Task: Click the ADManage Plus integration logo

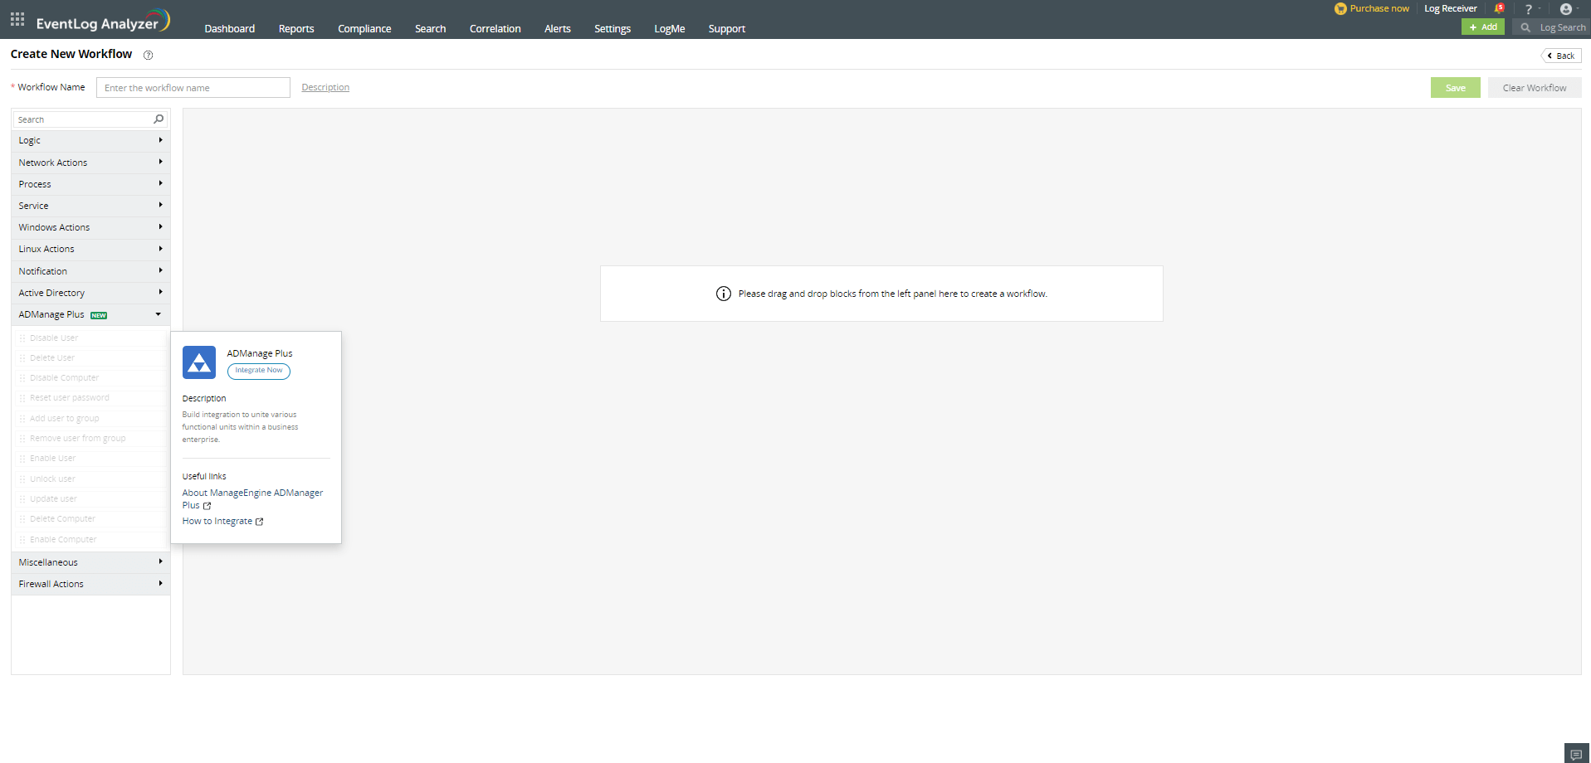Action: (x=198, y=362)
